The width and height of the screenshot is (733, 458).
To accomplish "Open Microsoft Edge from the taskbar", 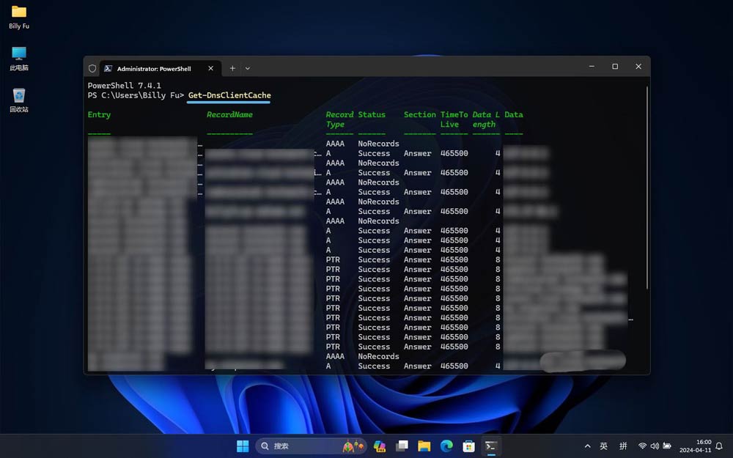I will coord(446,446).
